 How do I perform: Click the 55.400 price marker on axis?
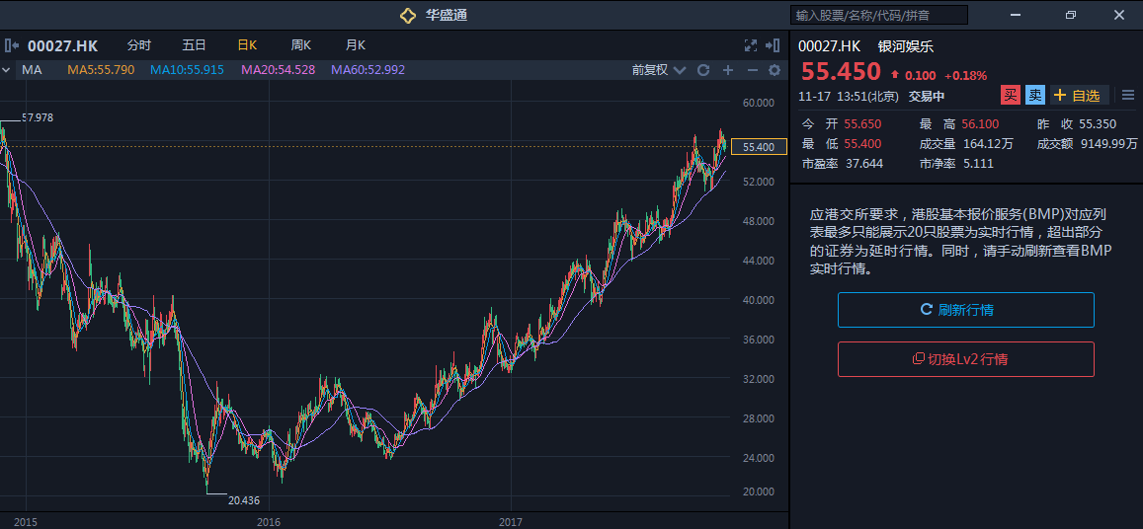(x=759, y=147)
